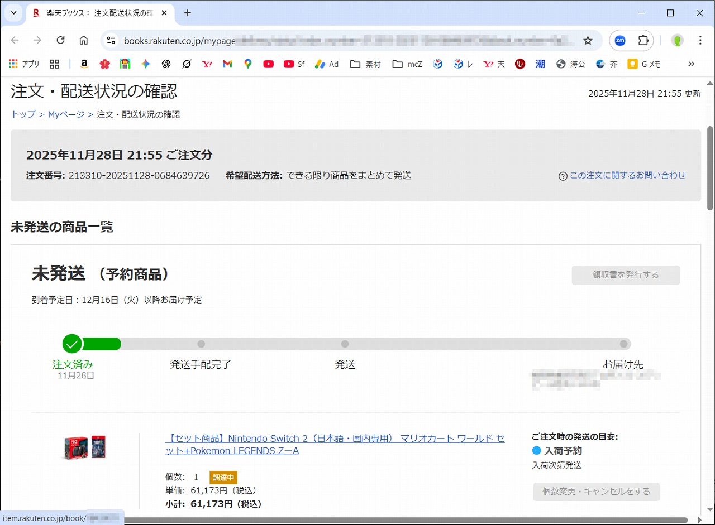Image resolution: width=715 pixels, height=525 pixels.
Task: Open the 素材 bookmark folder
Action: click(x=365, y=64)
